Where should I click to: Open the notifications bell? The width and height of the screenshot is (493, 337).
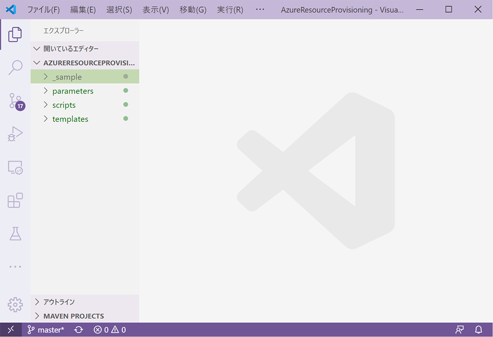(478, 330)
